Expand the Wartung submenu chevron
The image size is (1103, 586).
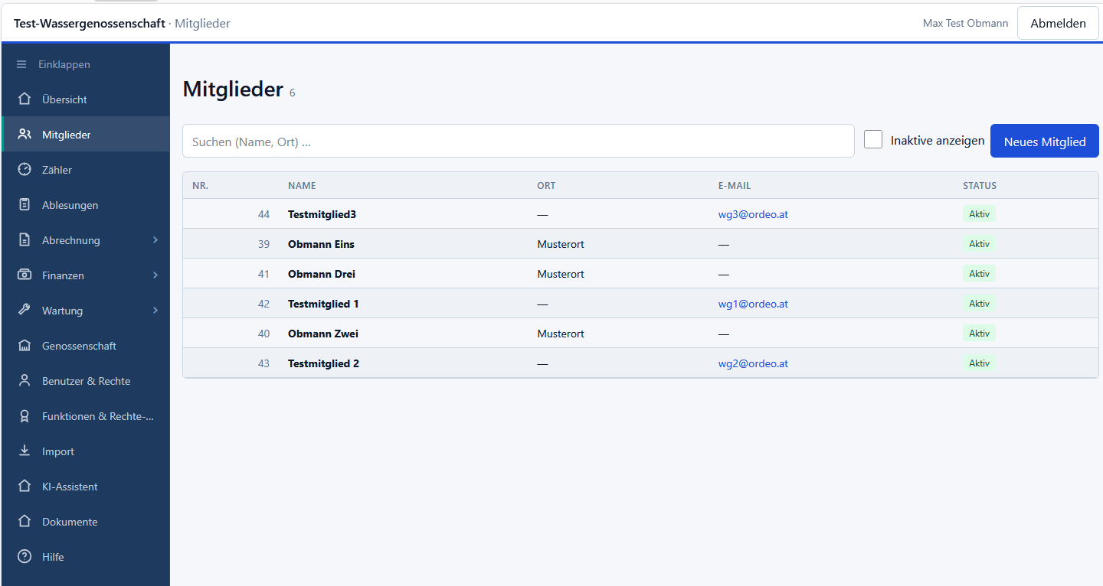pos(155,311)
